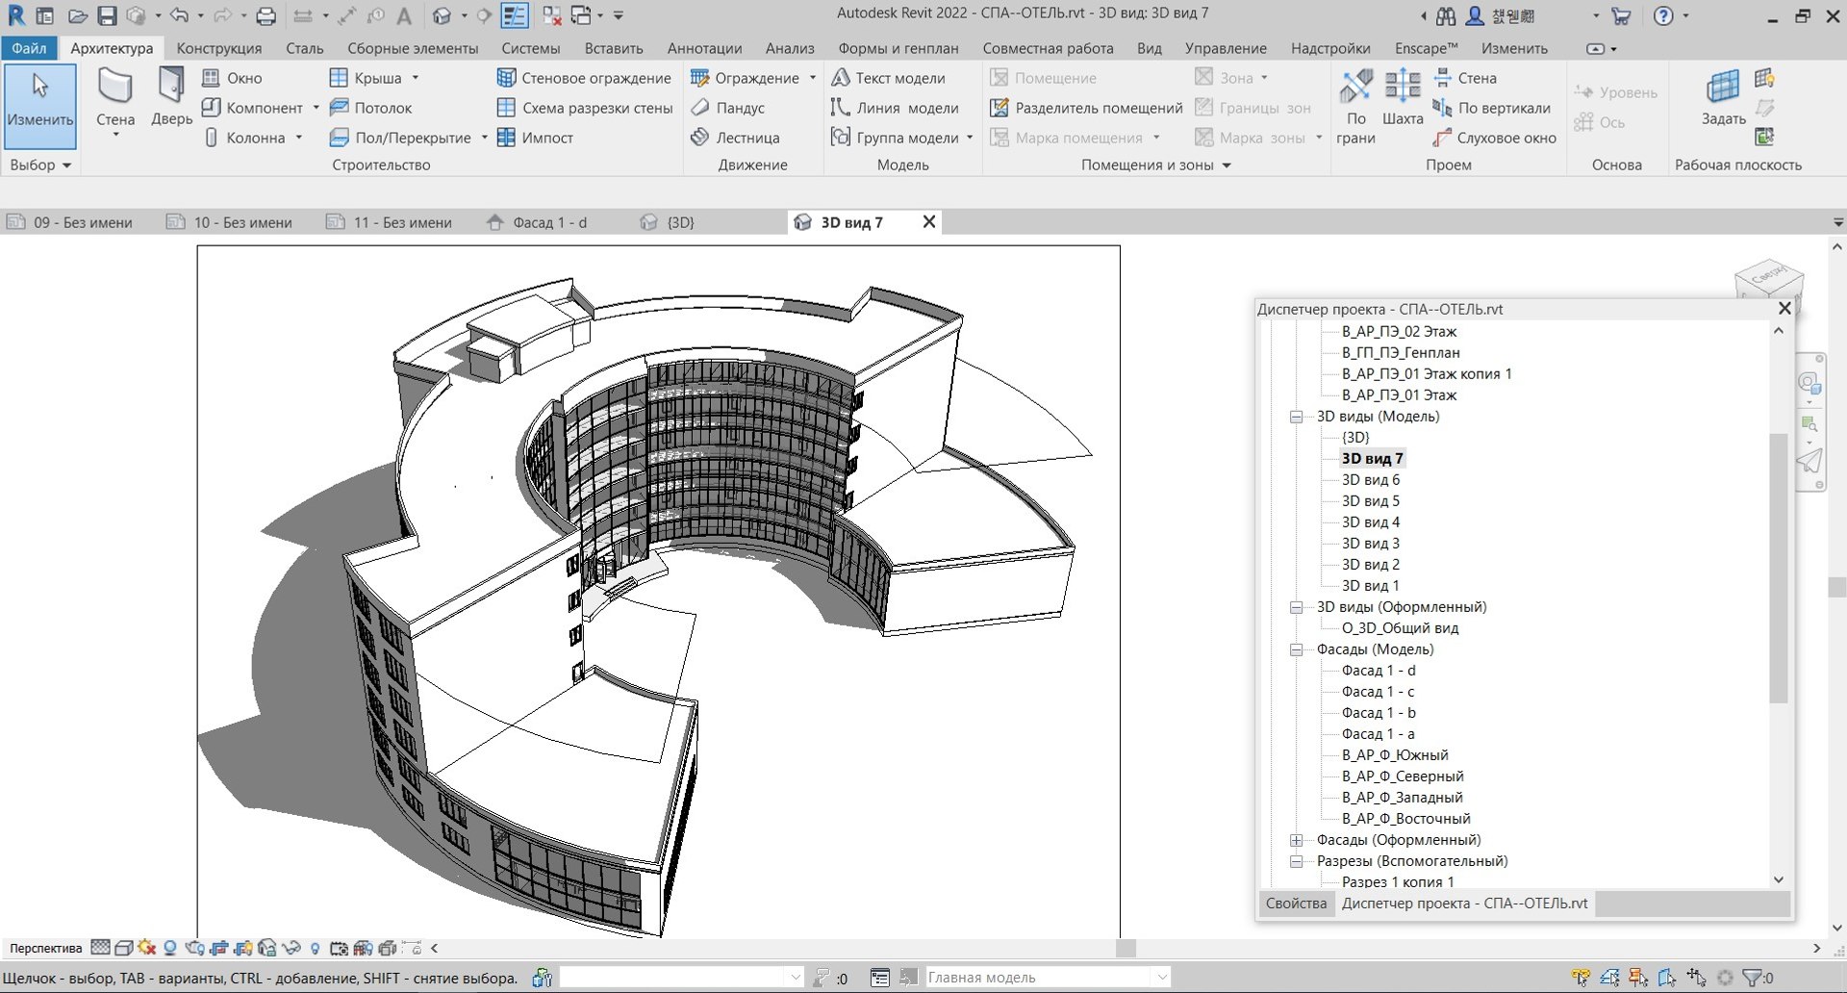Select the Curtain System (Стеновое ограждение) tool

click(x=584, y=78)
